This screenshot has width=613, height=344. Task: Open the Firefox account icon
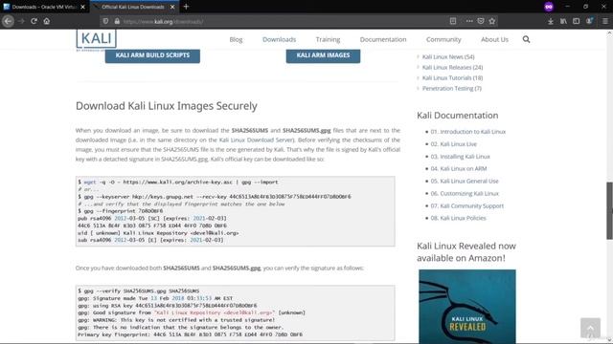click(589, 21)
